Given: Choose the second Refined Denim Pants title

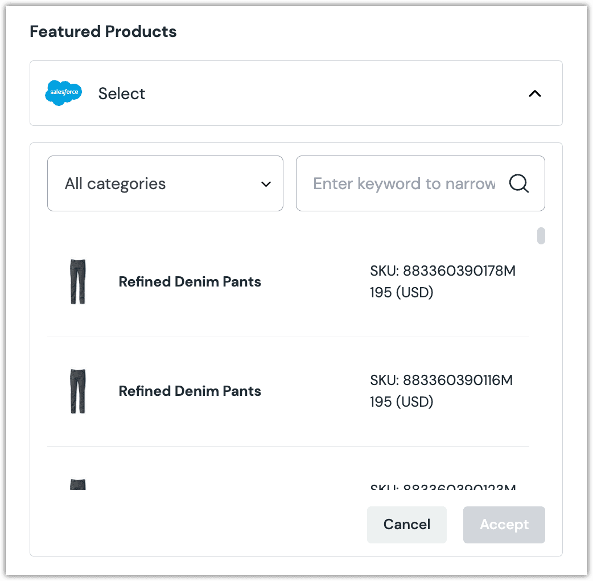Looking at the screenshot, I should click(190, 391).
